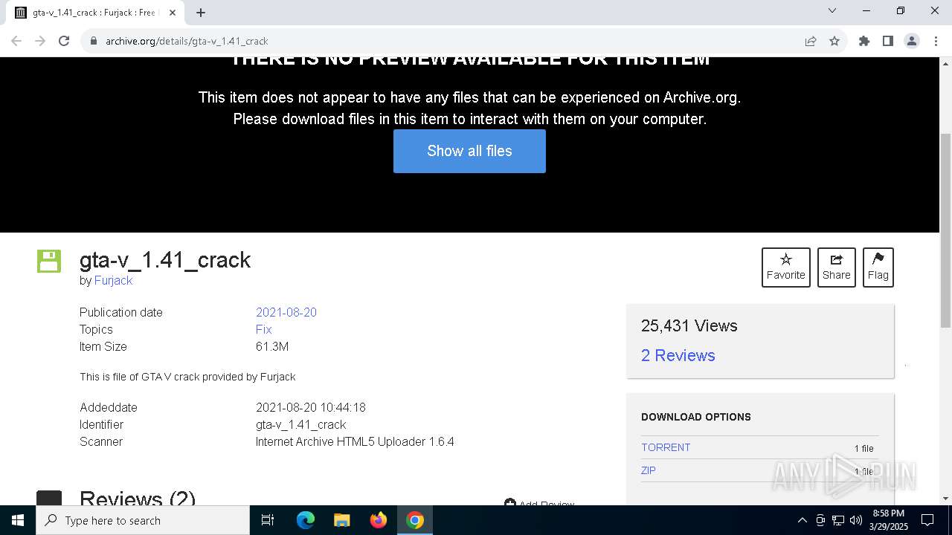
Task: Select the Addeddate value 2021-08-20 10:44:18
Action: (x=311, y=407)
